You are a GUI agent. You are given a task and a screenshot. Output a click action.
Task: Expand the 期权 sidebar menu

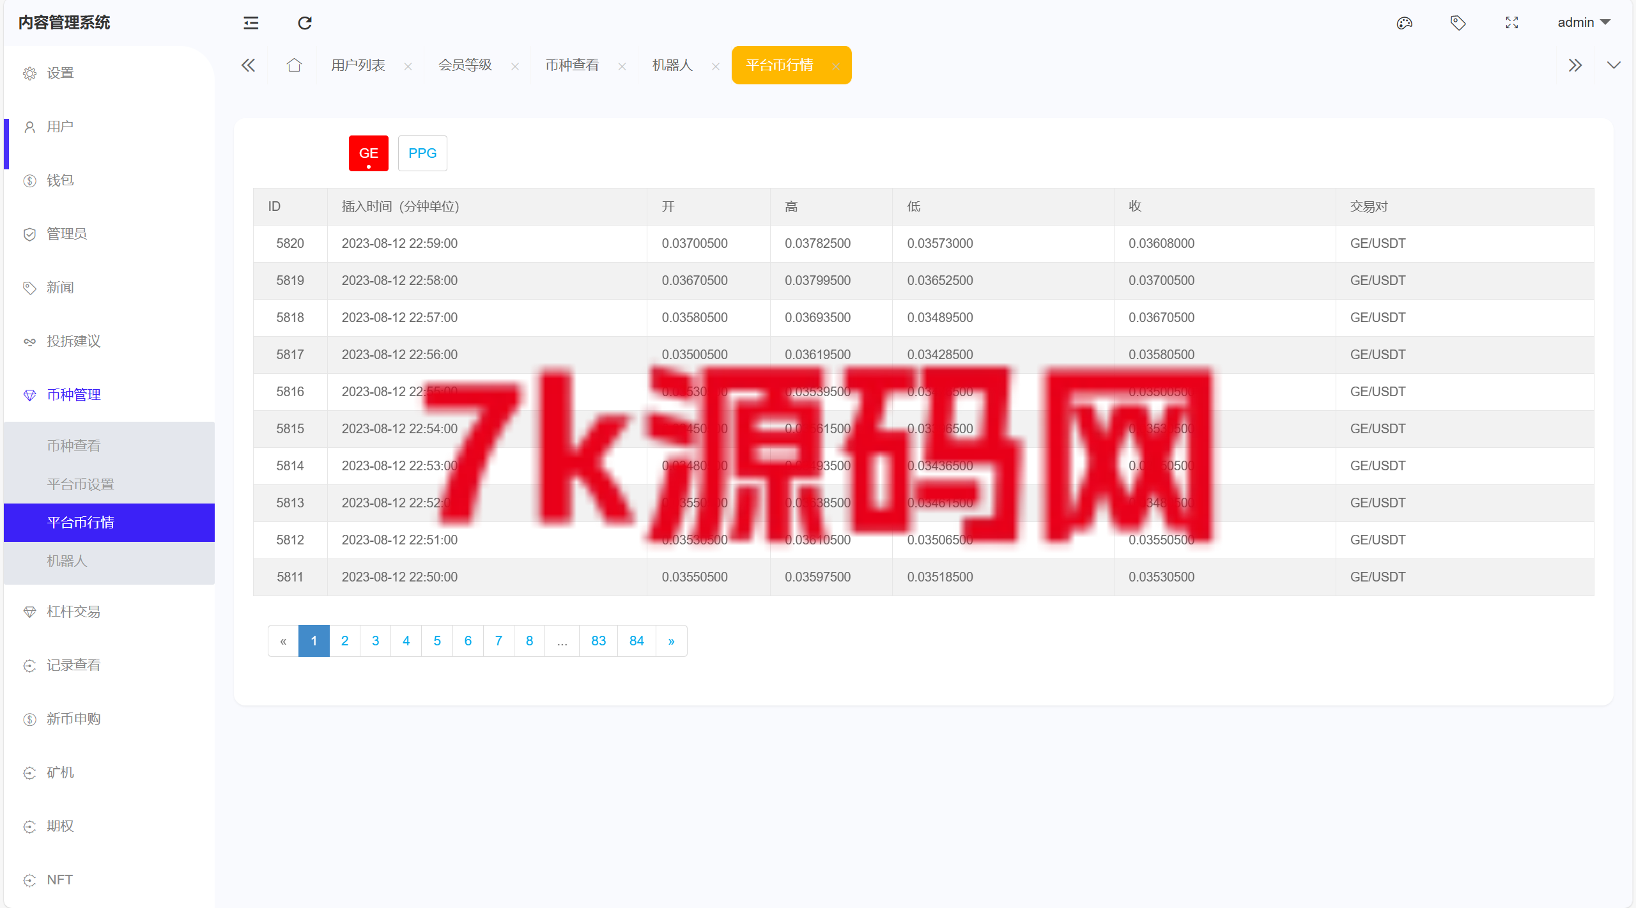[x=109, y=827]
